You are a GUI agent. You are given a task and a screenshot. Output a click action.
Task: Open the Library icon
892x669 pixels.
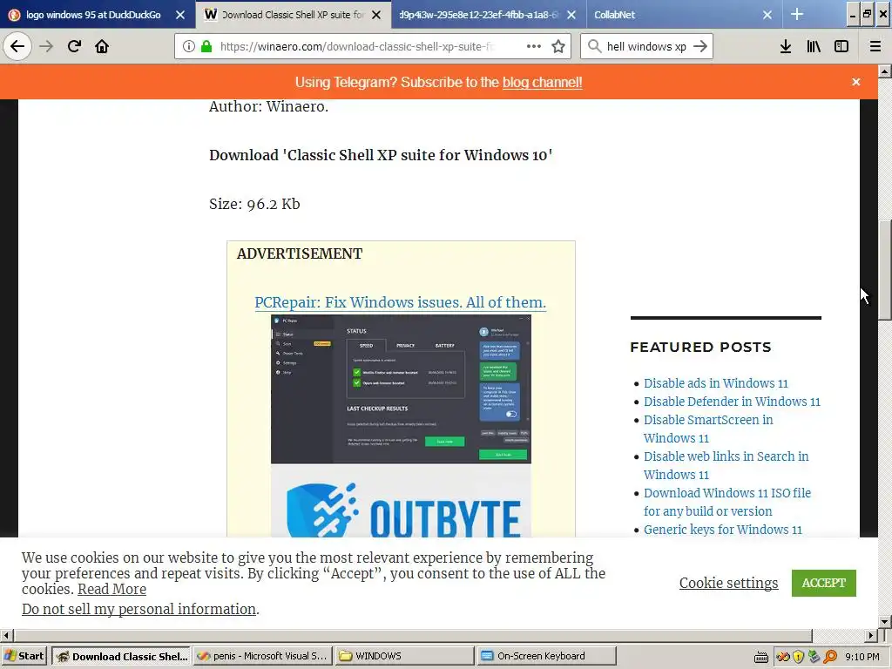pyautogui.click(x=814, y=47)
